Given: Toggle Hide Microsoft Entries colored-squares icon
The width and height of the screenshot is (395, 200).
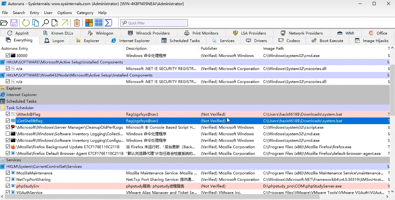Looking at the screenshot, I should tap(89, 23).
